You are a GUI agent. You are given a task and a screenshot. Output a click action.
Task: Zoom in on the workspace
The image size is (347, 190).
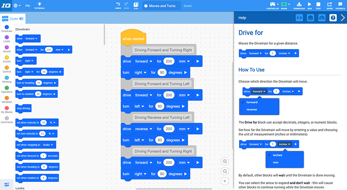click(225, 161)
